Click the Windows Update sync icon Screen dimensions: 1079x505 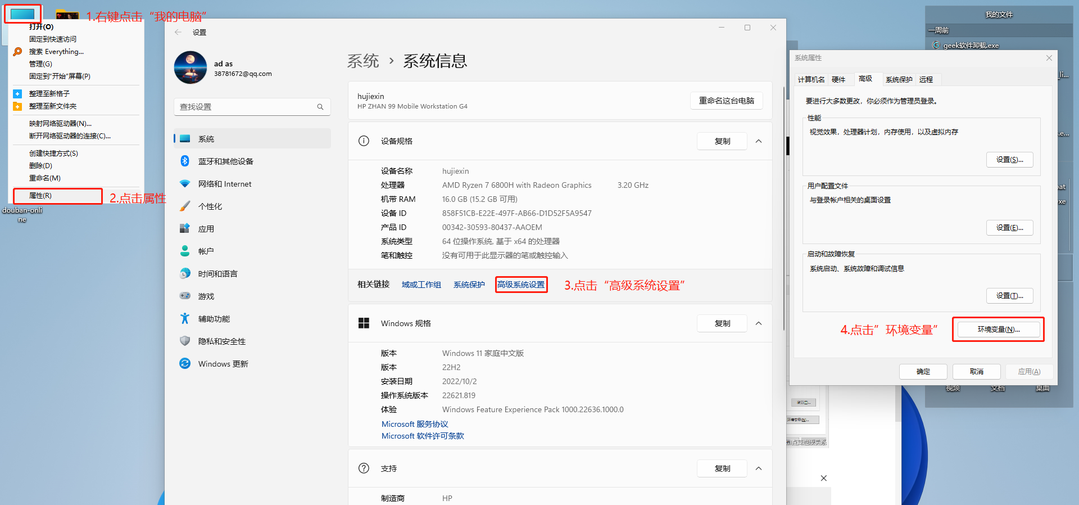(x=185, y=363)
